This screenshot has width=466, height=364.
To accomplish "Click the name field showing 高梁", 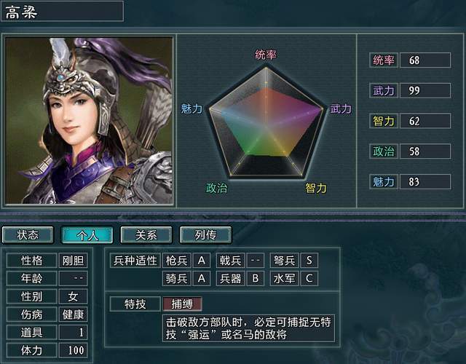I will click(62, 12).
